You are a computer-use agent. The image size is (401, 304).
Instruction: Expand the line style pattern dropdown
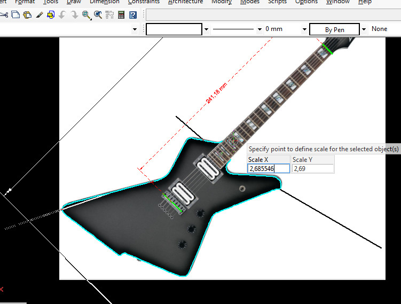coord(260,29)
